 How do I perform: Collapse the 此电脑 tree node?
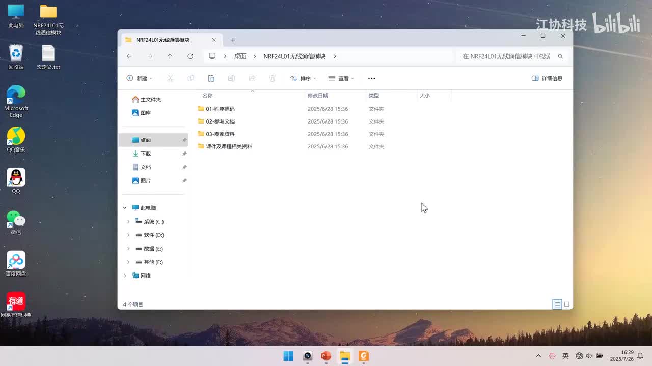(125, 208)
